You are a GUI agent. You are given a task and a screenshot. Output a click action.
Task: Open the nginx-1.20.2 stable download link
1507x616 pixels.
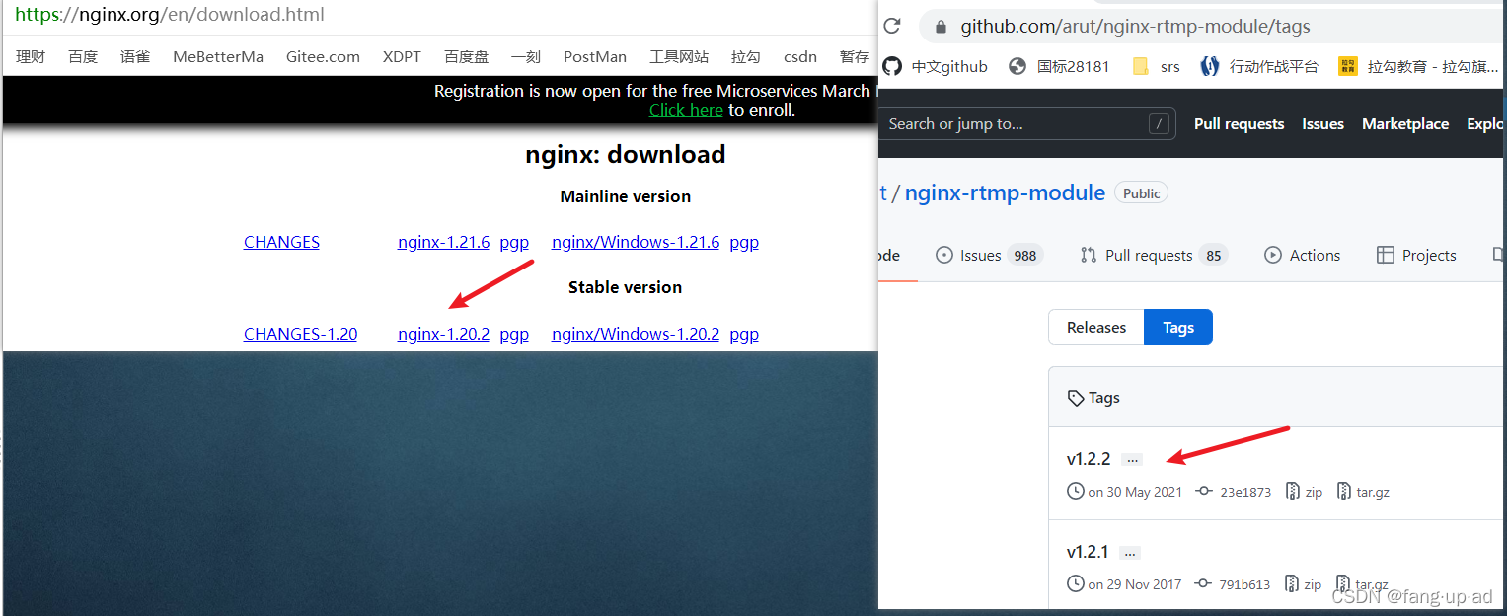(443, 334)
